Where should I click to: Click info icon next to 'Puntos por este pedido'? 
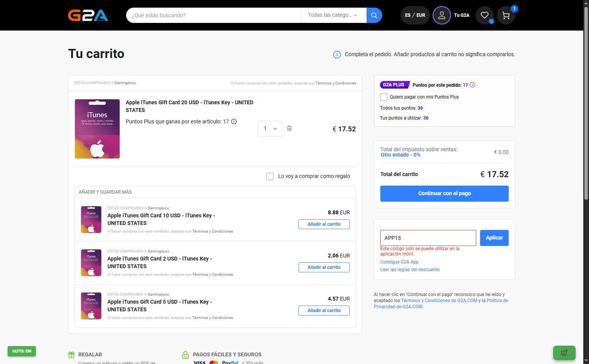point(472,85)
